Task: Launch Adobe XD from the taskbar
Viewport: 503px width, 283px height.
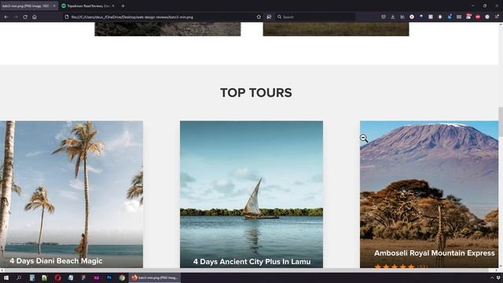Action: tap(96, 277)
